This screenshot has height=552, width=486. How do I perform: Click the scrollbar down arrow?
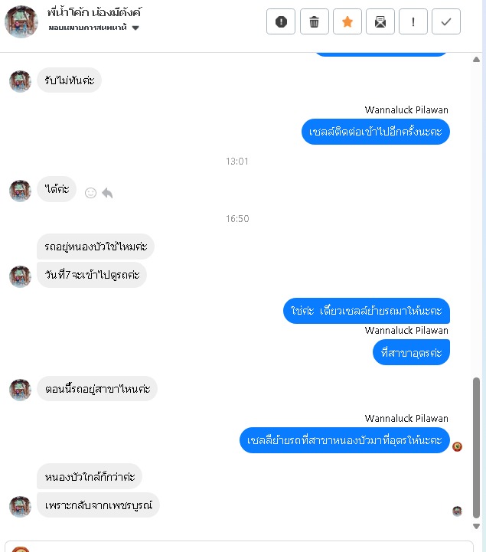(476, 526)
